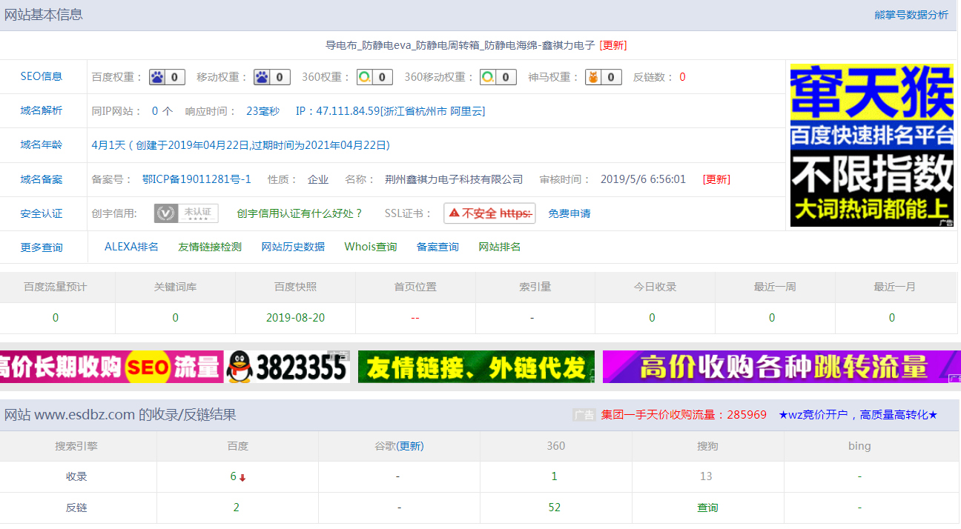Click 360 backlink count 52
Viewport: 961px width, 529px height.
click(x=555, y=508)
